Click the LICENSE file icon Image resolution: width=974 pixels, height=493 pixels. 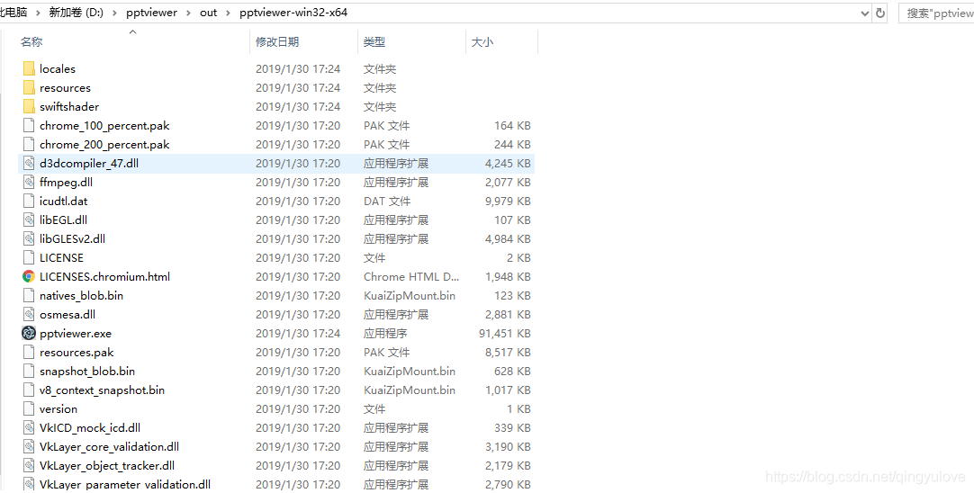(29, 257)
